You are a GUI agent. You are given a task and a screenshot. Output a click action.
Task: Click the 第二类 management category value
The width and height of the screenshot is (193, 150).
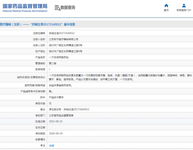(52, 63)
